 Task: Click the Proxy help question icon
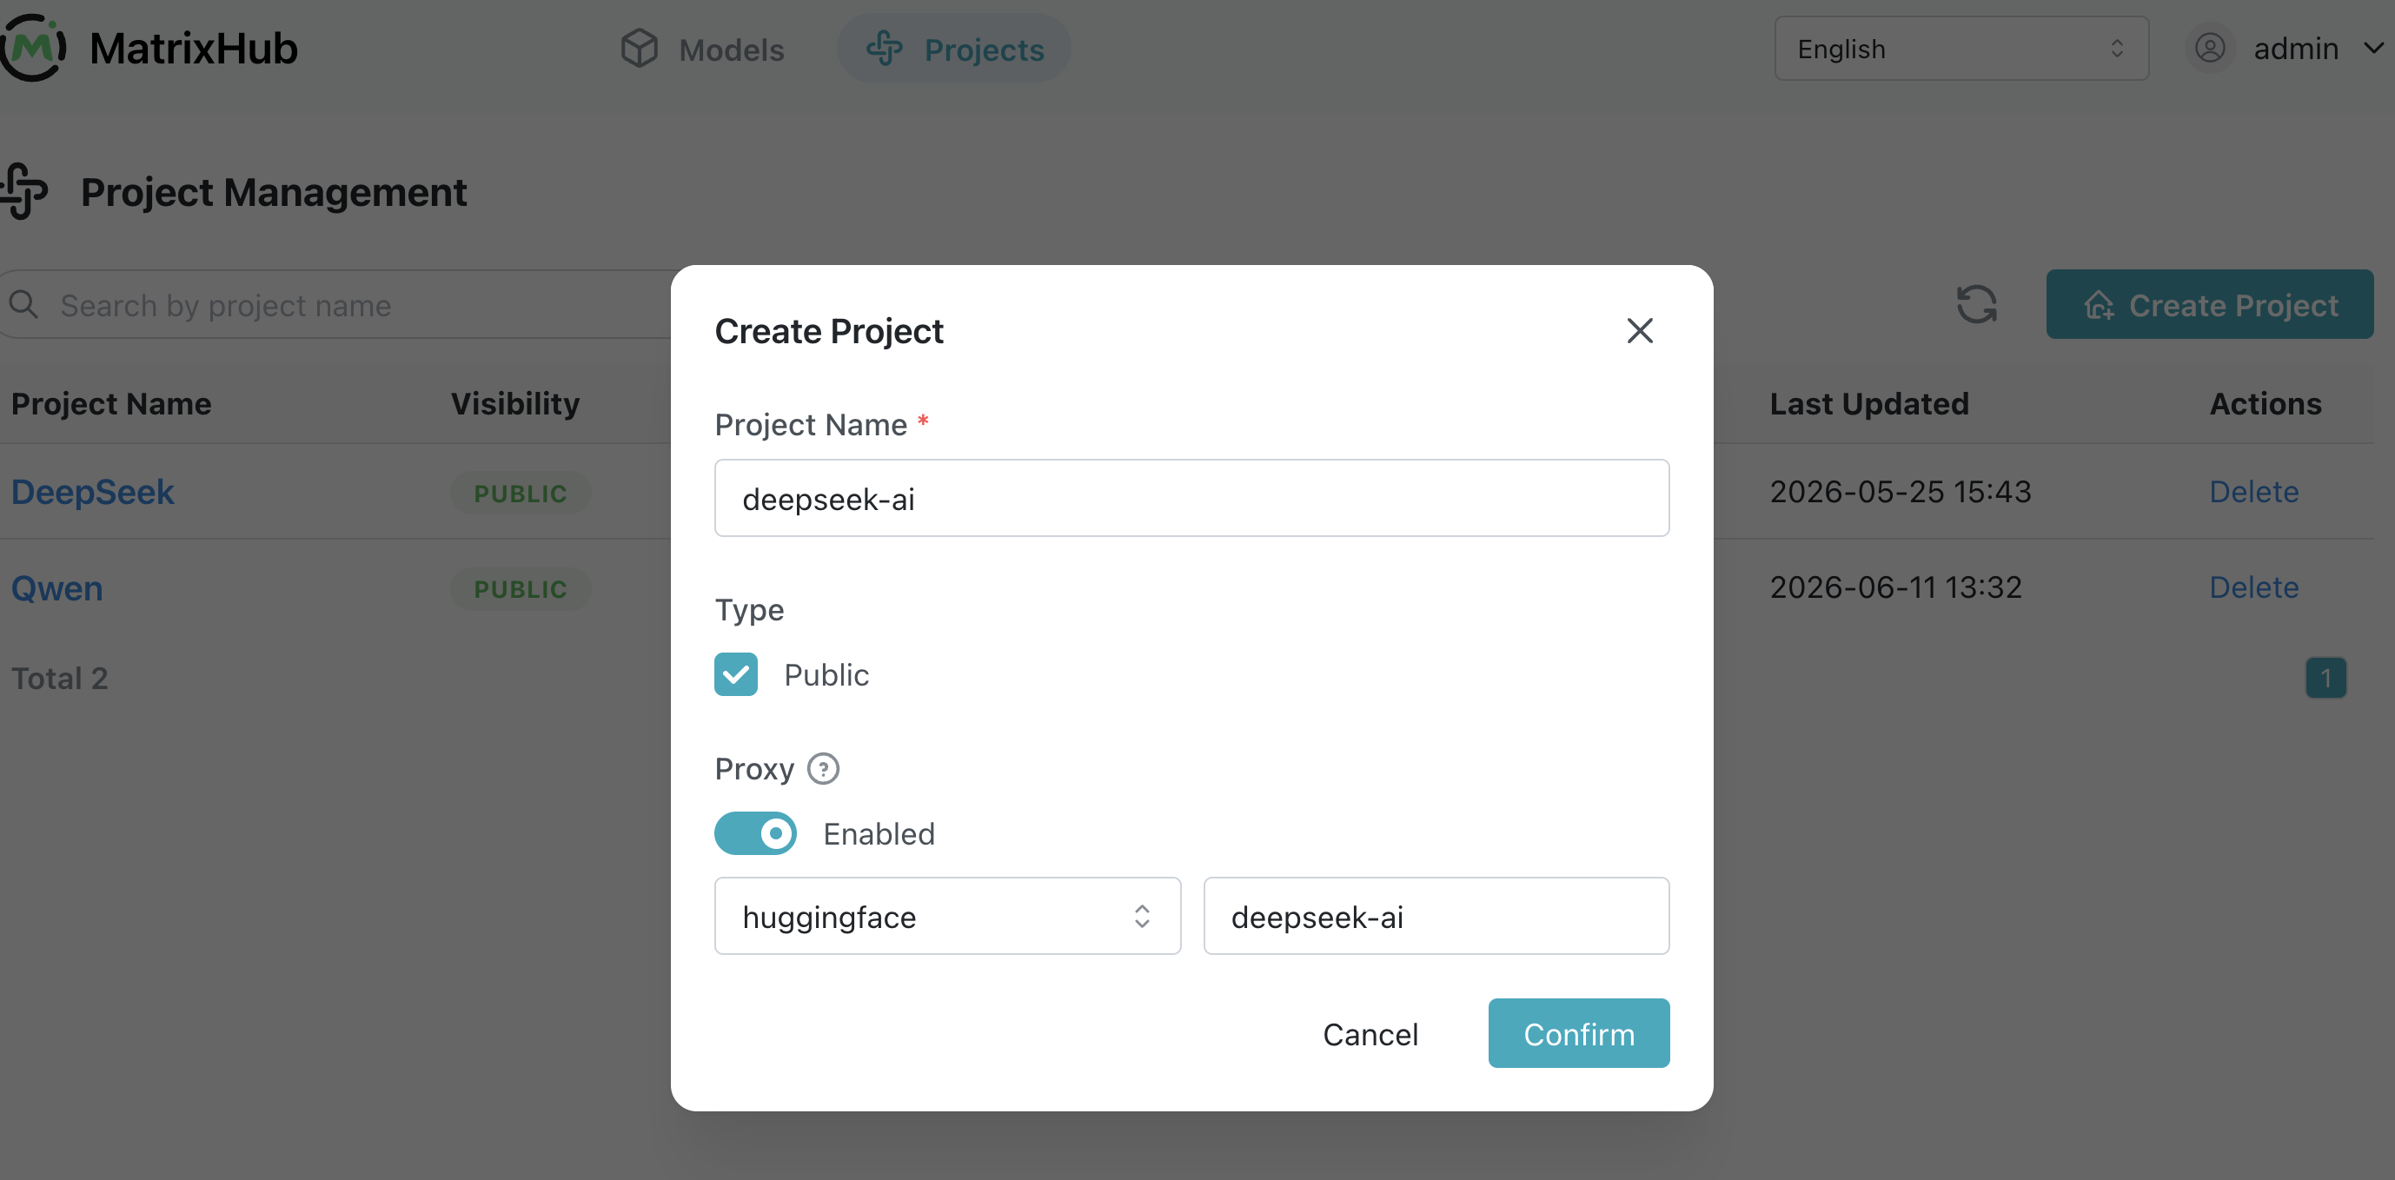point(823,769)
